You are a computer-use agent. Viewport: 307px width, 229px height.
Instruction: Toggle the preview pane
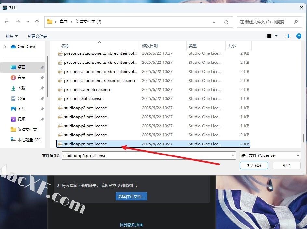click(287, 36)
